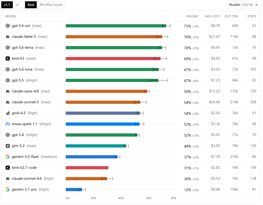Click the dropdown chevron next to Models count

[x=257, y=5]
